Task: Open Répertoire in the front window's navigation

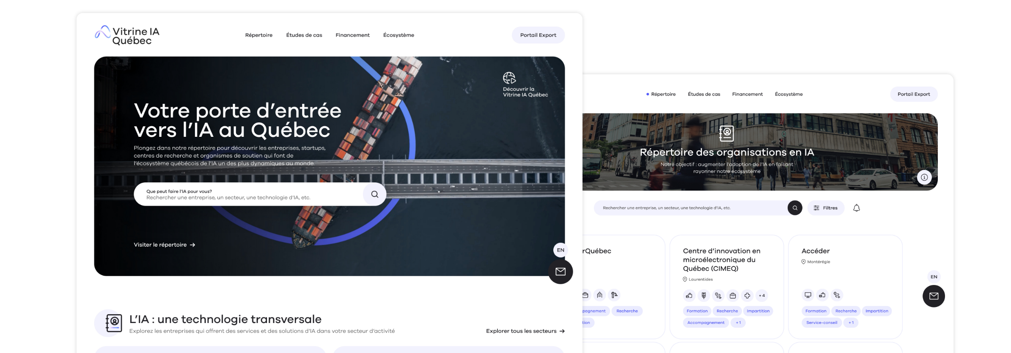Action: [259, 35]
